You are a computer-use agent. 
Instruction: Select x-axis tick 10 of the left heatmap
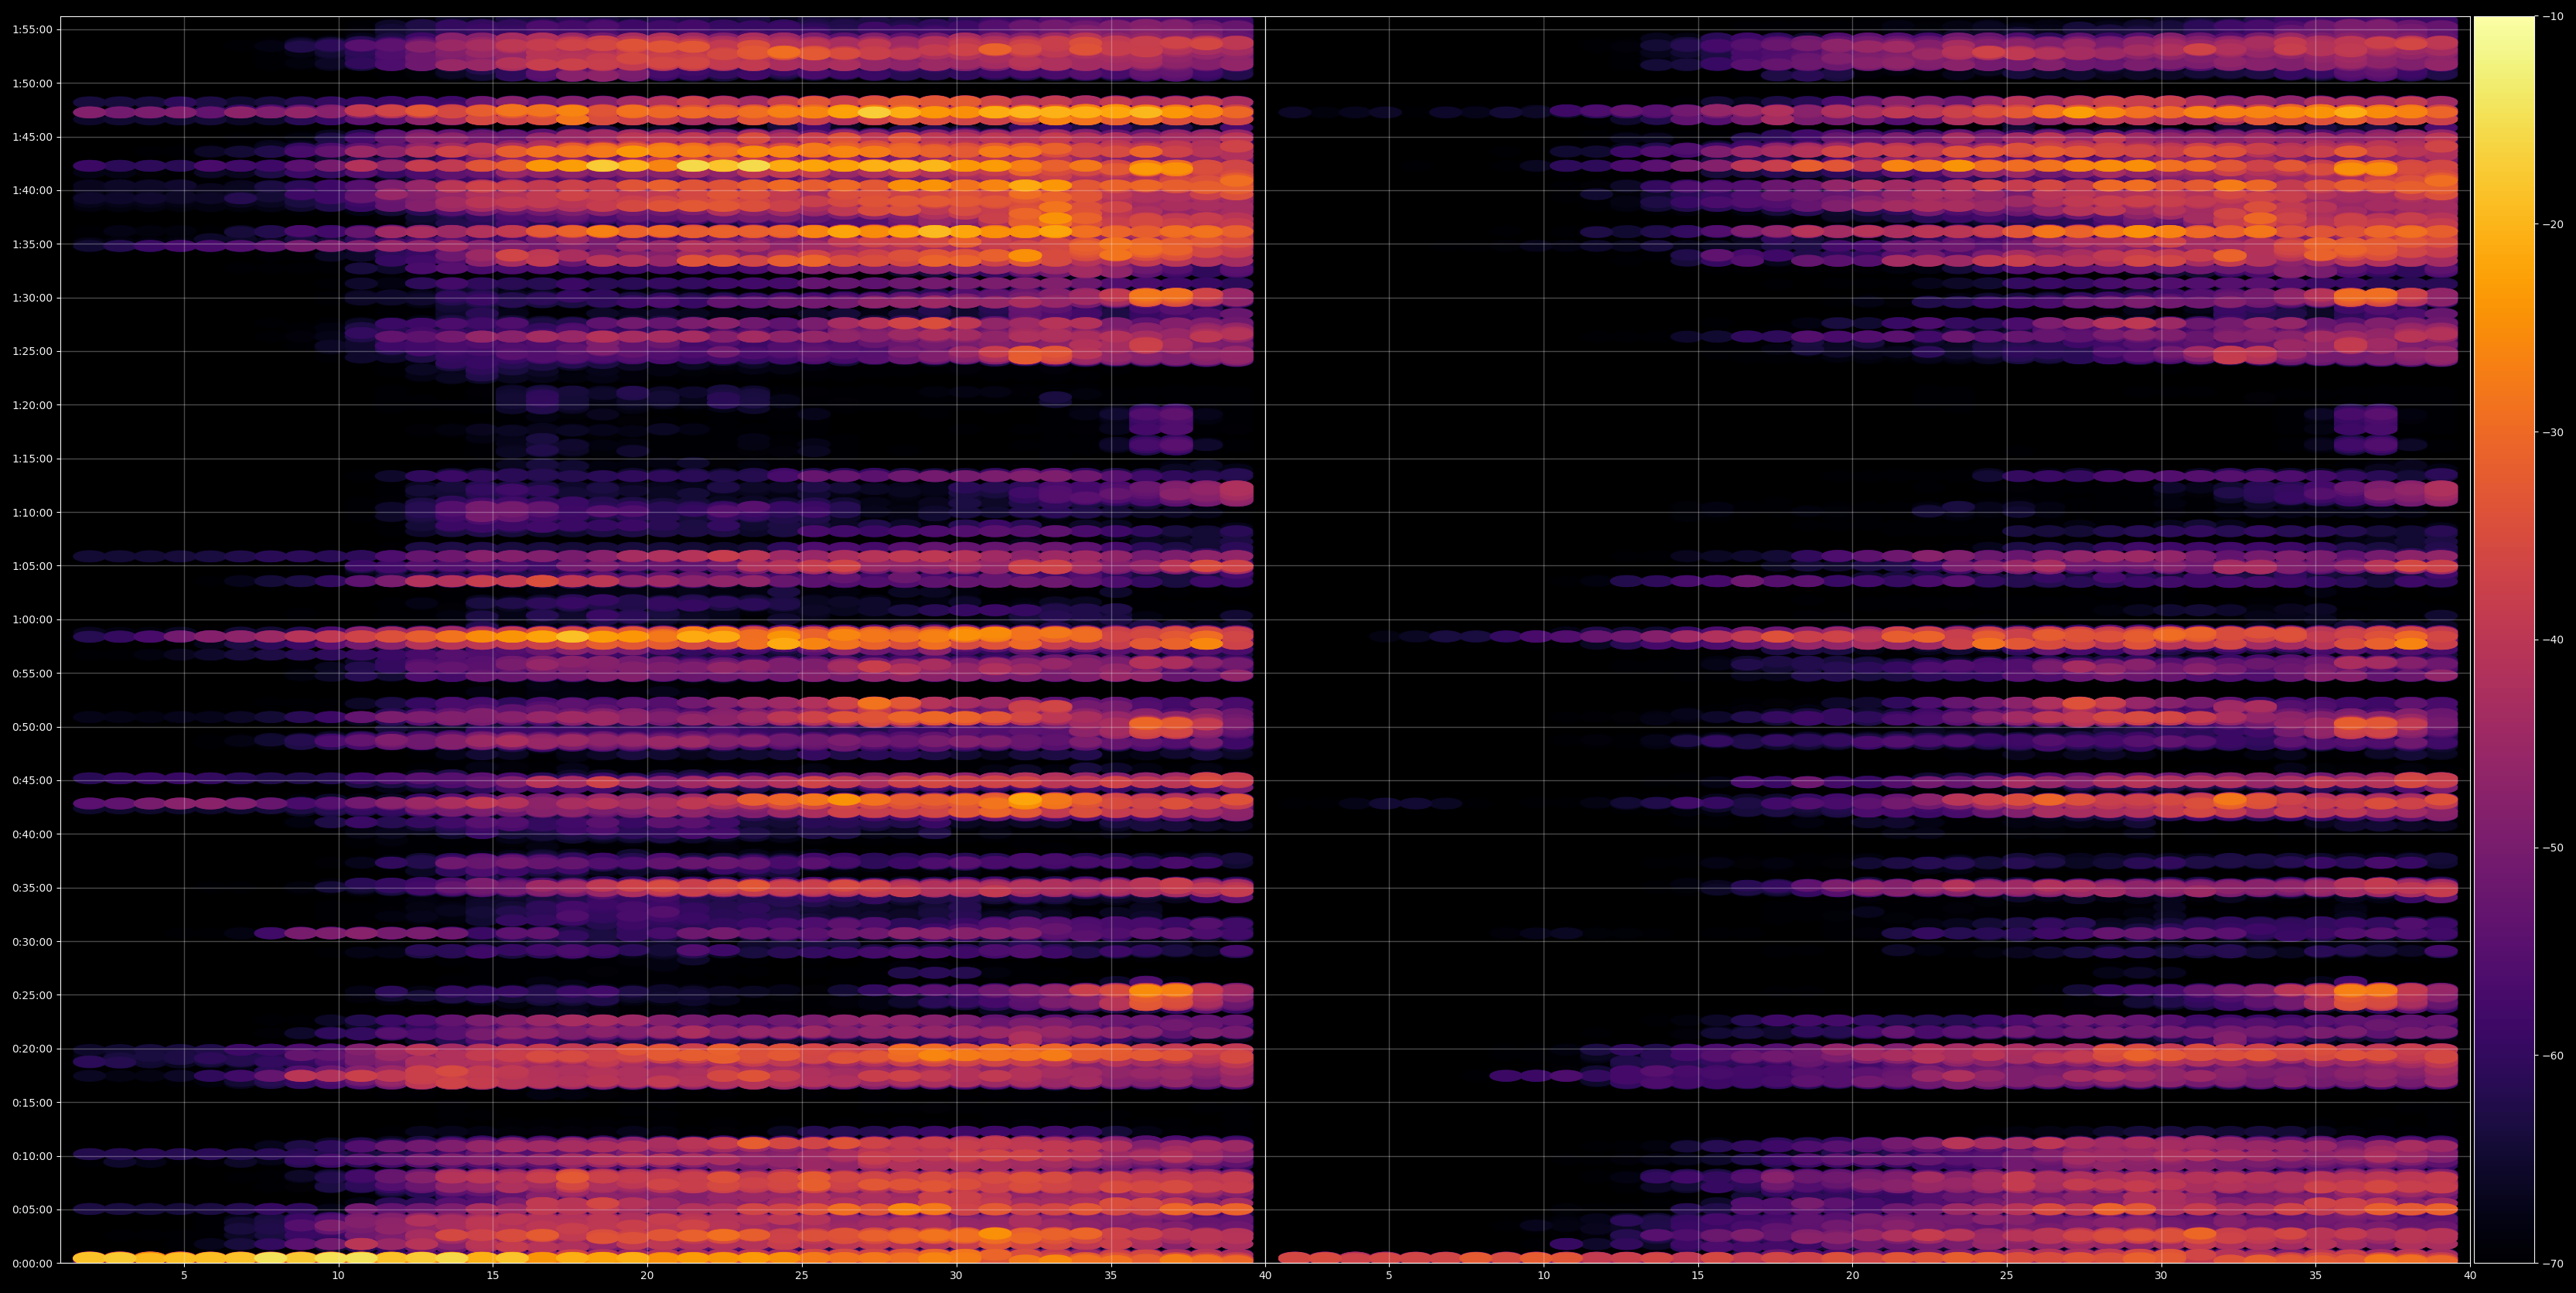[x=338, y=1276]
